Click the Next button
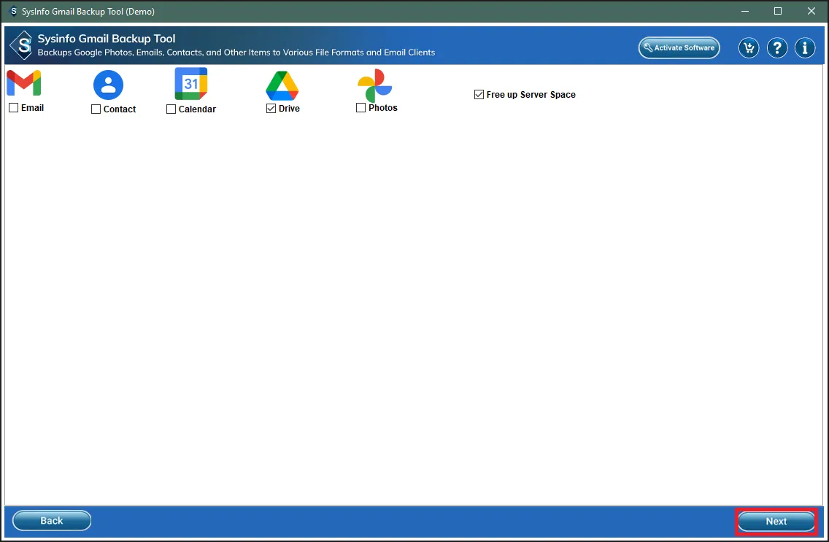 (776, 522)
